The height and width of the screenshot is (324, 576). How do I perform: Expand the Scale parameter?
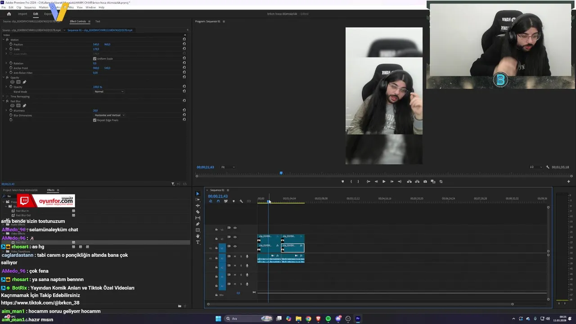pyautogui.click(x=7, y=49)
